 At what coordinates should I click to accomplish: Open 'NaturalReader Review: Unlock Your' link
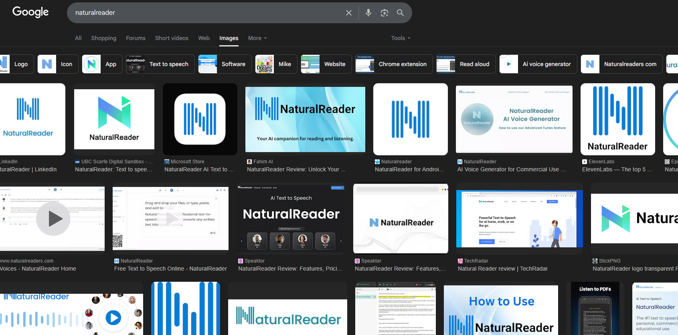[296, 169]
